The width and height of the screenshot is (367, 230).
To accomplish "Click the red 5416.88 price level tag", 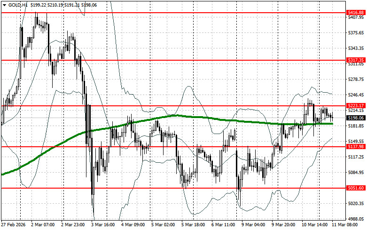I will coord(355,12).
